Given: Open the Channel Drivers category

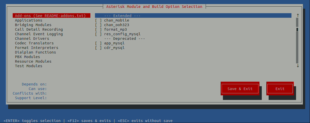Looking at the screenshot, I should 32,39.
